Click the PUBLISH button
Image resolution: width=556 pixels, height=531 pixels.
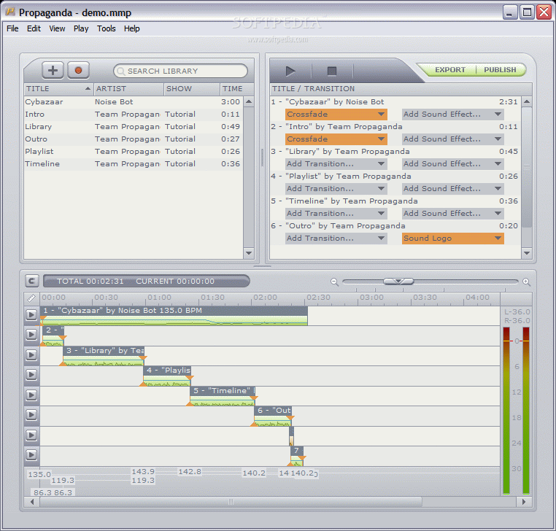(x=500, y=70)
